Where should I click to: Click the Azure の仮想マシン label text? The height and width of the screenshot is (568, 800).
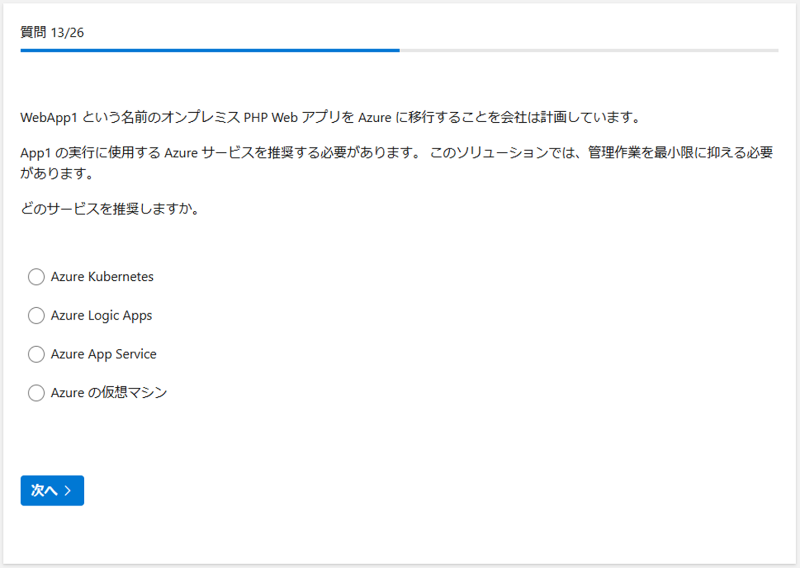108,393
